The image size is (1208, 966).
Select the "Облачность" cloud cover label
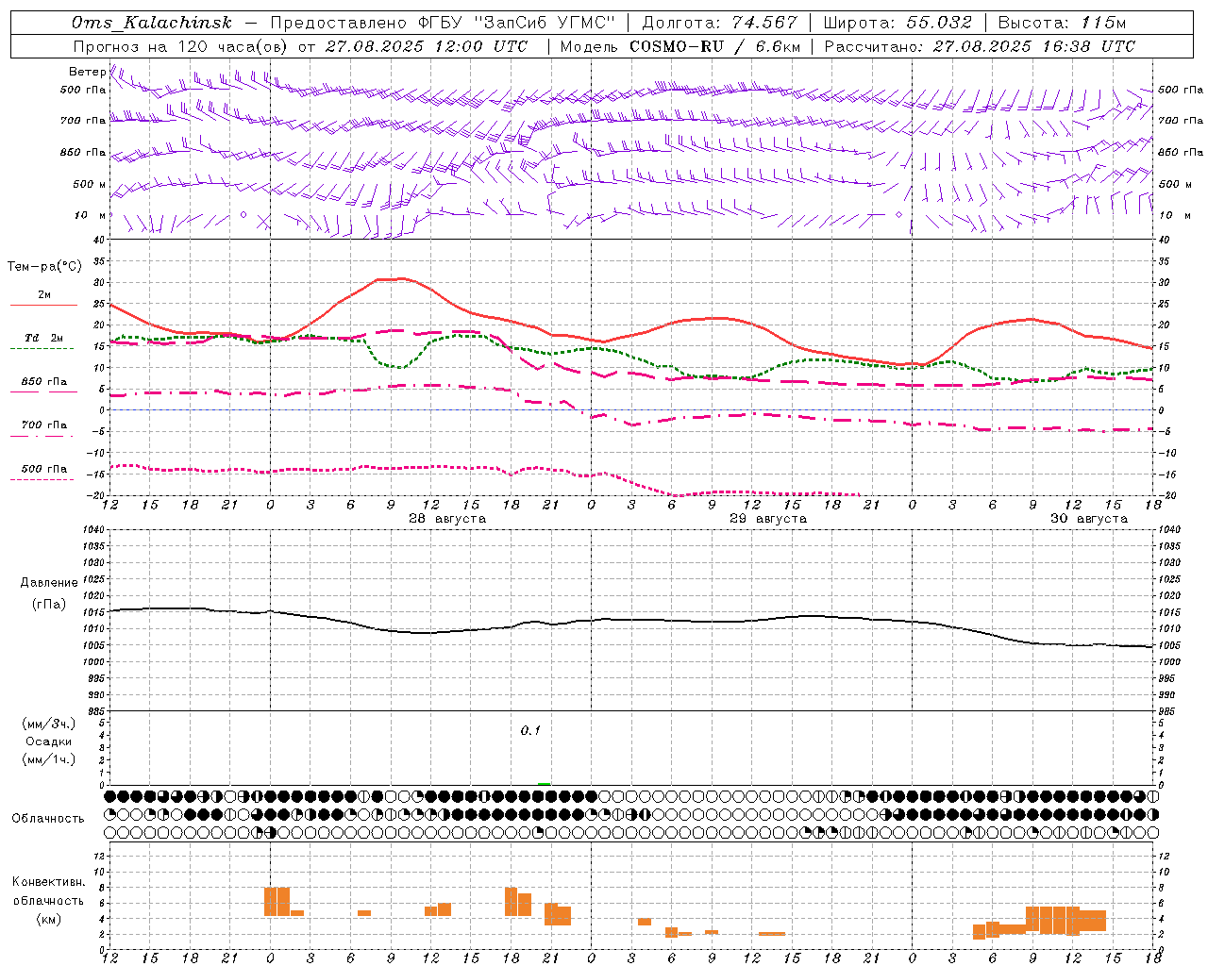(48, 818)
